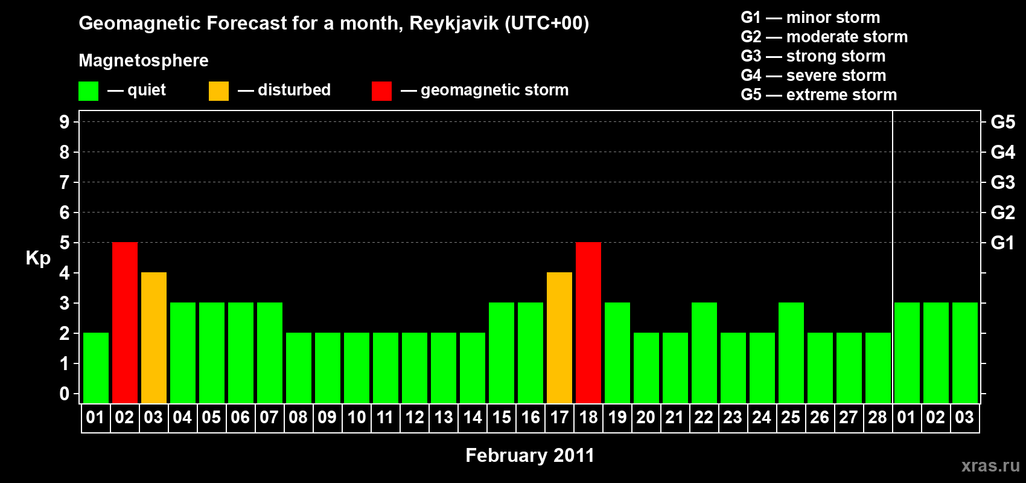
Task: Click 'G4 — severe storm' legend text
Action: coord(814,75)
